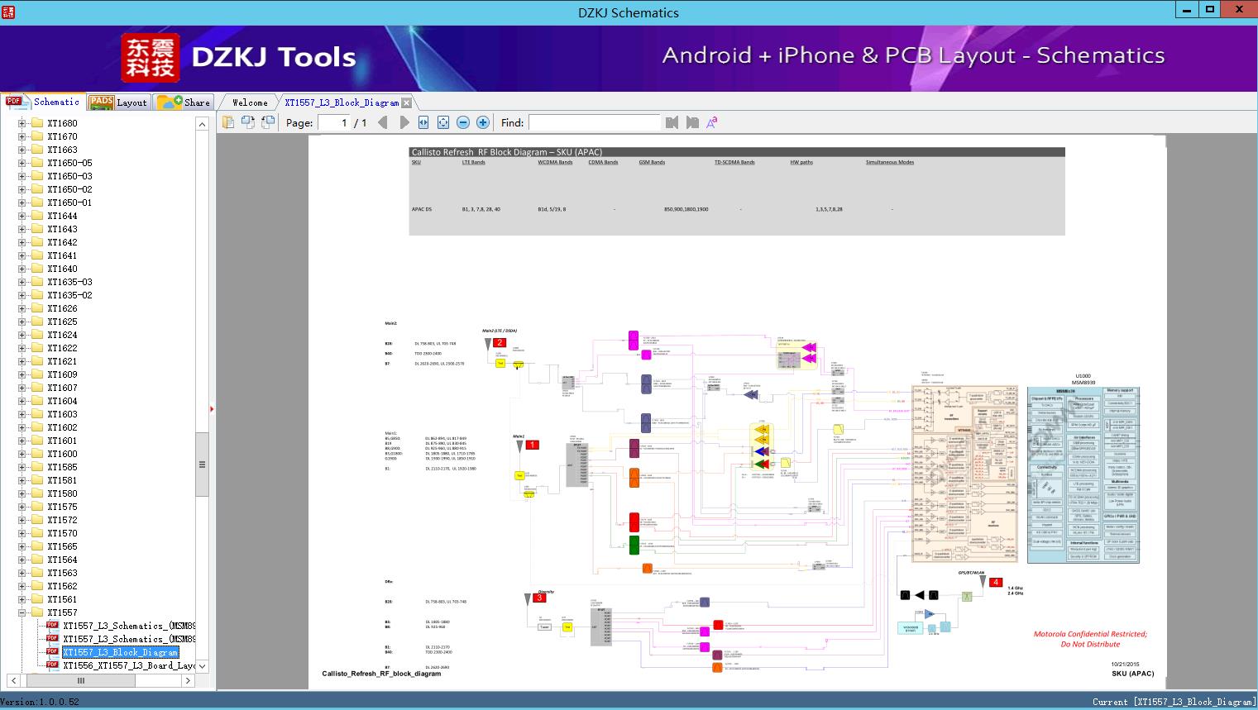Click the Version:1.0.0.52 status text
Screen dimensions: 1258x710
click(40, 702)
